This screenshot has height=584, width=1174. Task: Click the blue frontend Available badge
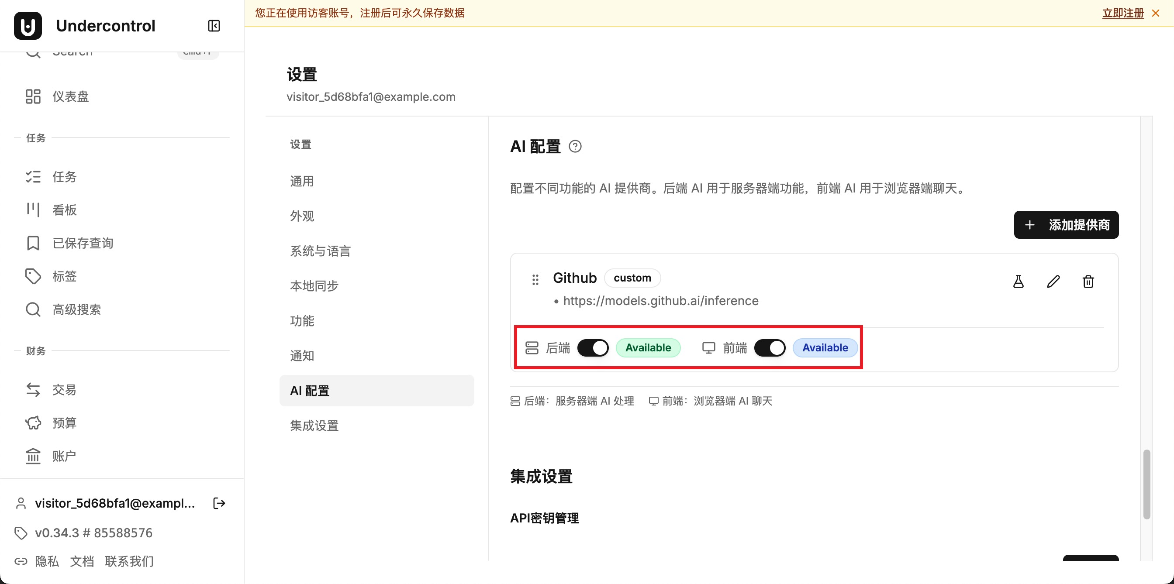[x=825, y=348]
